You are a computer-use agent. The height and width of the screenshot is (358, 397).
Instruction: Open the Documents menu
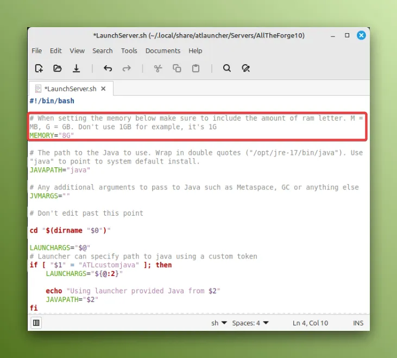163,51
